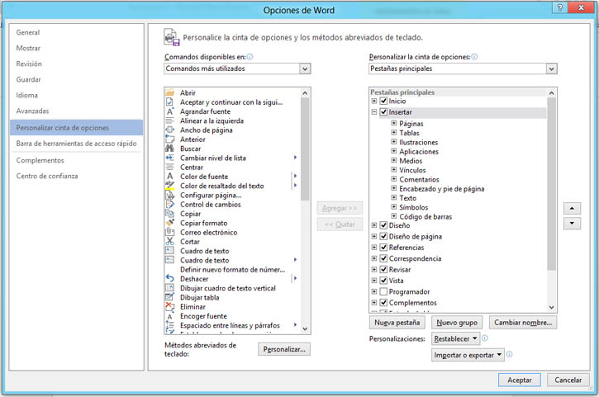Switch to the Avanzadas category
This screenshot has width=599, height=397.
[x=33, y=111]
